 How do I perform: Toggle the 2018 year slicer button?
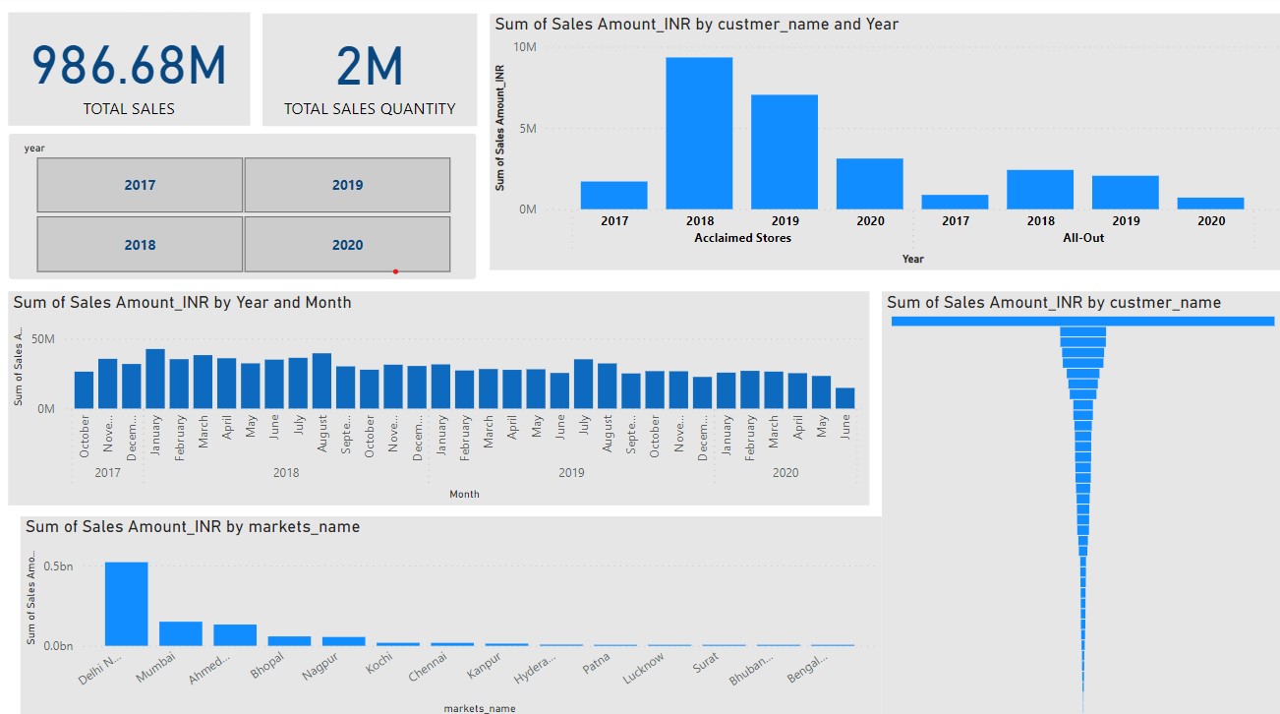click(x=140, y=245)
